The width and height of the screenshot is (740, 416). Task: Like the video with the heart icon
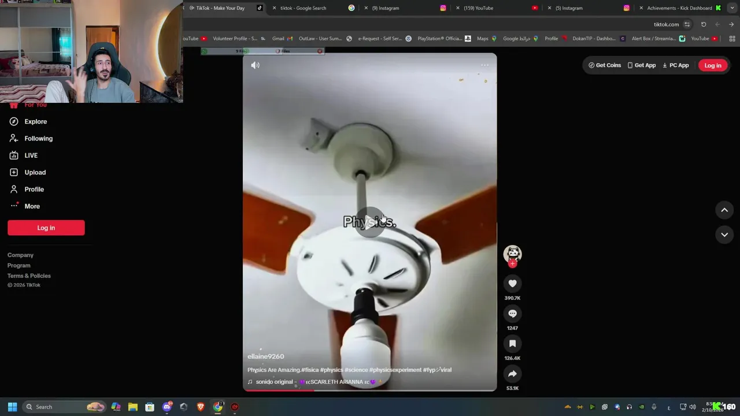pos(512,283)
